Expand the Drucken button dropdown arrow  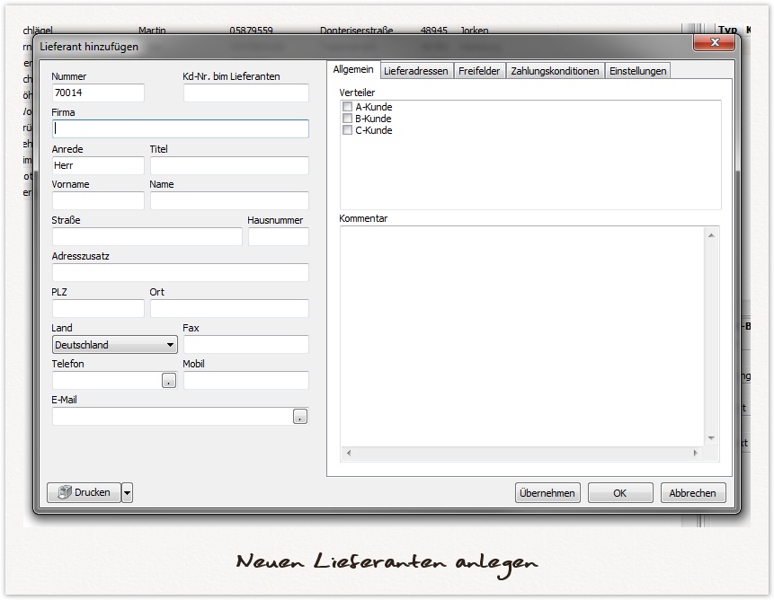tap(127, 492)
